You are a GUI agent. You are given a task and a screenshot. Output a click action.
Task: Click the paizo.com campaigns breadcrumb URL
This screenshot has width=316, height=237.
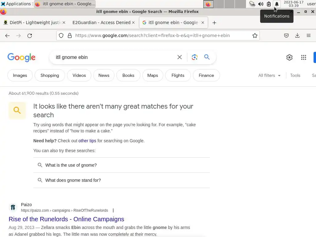[x=64, y=210]
